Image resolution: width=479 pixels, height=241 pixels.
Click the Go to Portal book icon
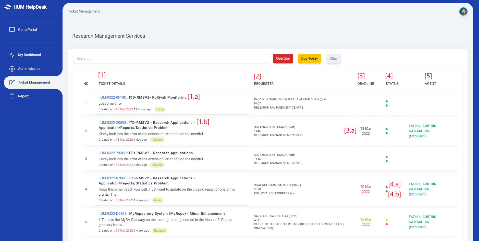pos(12,30)
